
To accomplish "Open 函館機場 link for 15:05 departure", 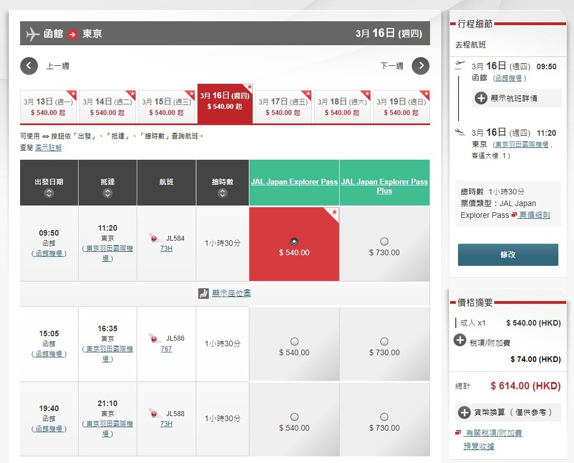I will [x=49, y=354].
